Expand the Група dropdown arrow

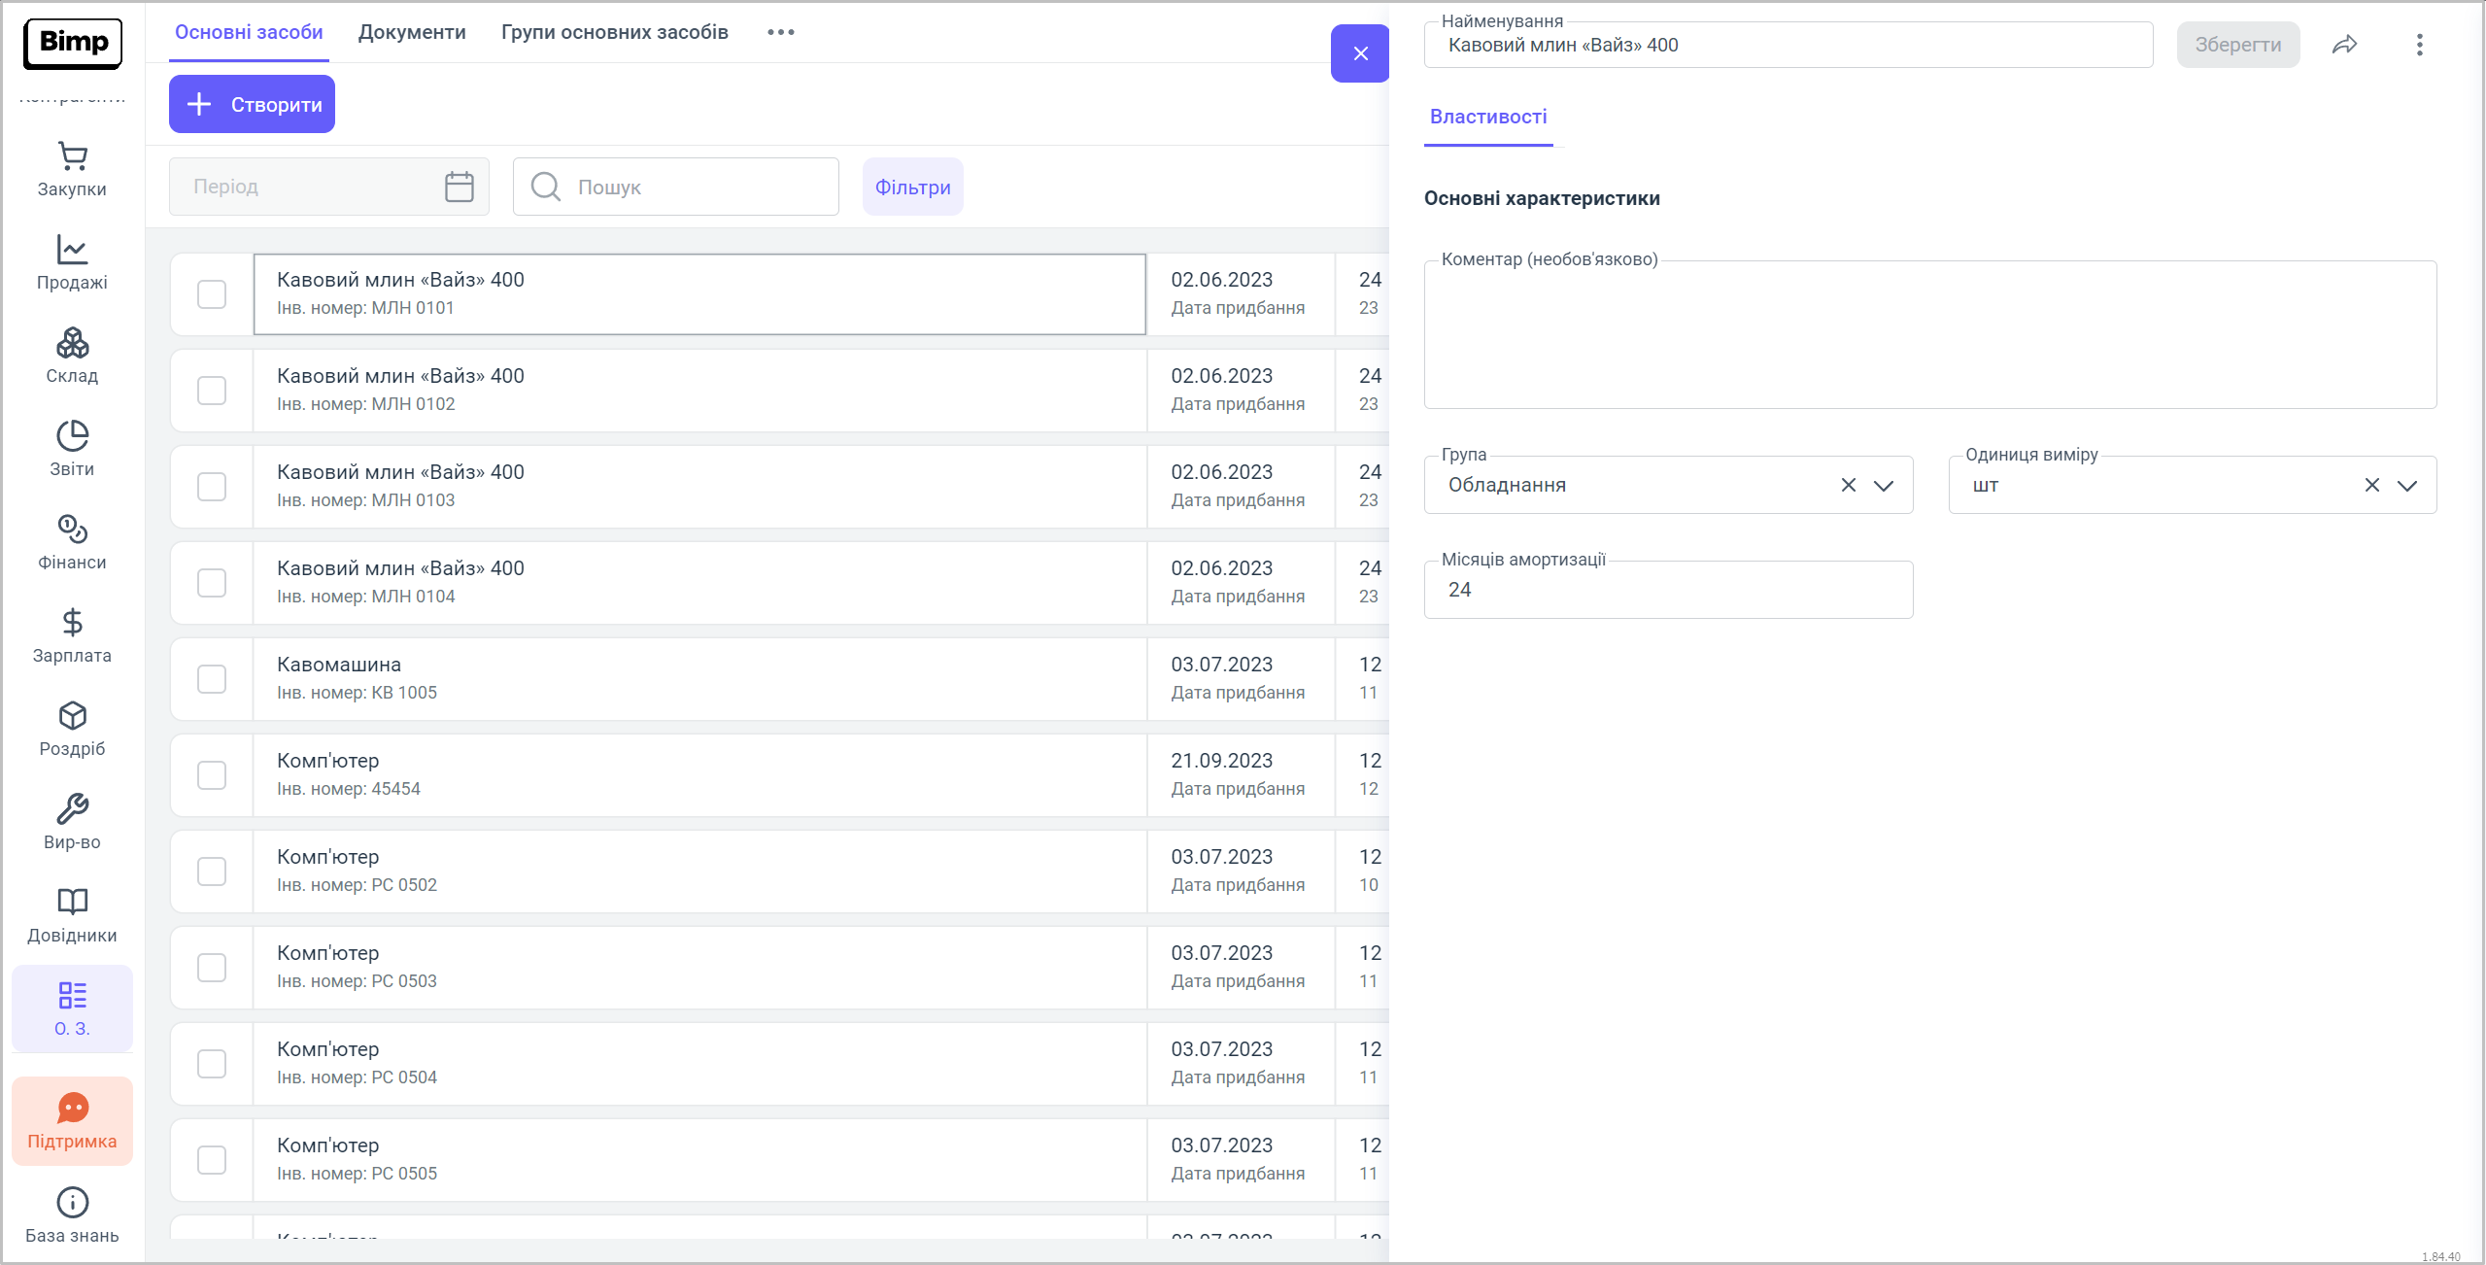coord(1884,486)
